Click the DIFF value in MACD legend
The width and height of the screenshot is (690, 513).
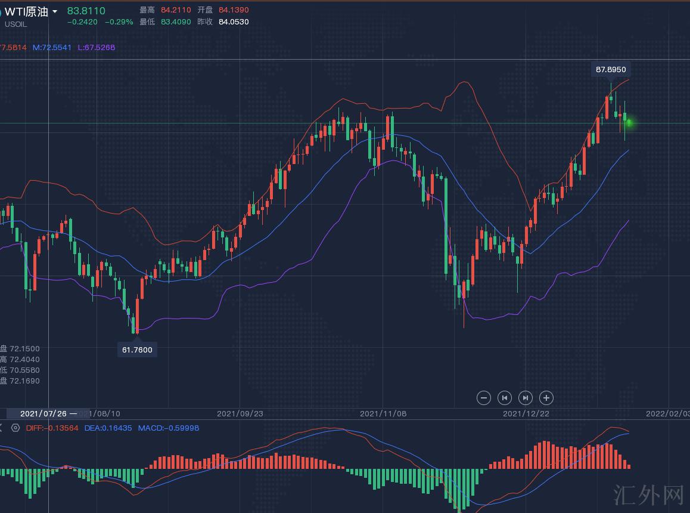point(52,428)
